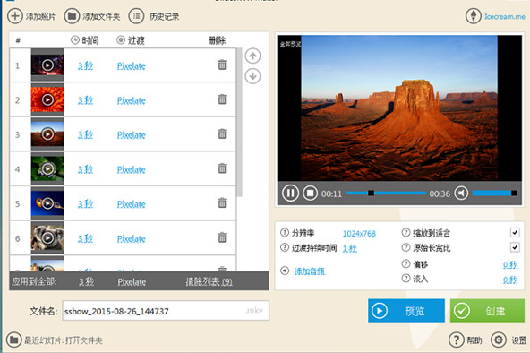Show help for scale-to-fit option
Viewport: 530px width, 353px height.
(406, 233)
